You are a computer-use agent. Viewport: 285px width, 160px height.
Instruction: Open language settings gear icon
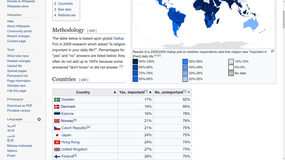pos(39,119)
